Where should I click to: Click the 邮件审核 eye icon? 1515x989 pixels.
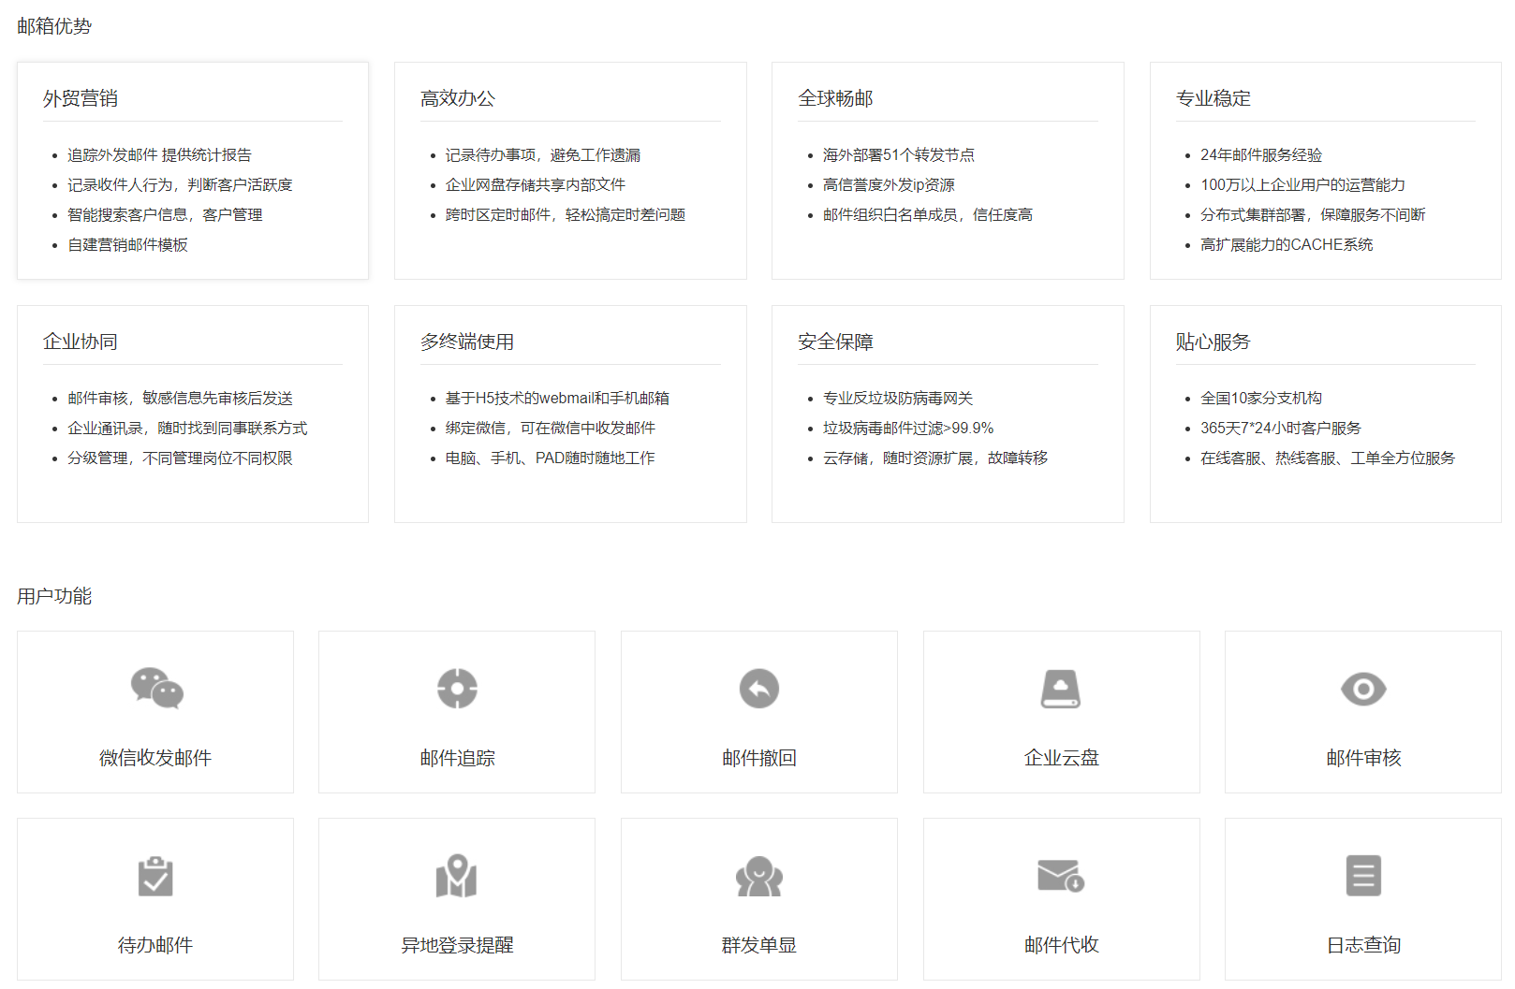pyautogui.click(x=1363, y=689)
